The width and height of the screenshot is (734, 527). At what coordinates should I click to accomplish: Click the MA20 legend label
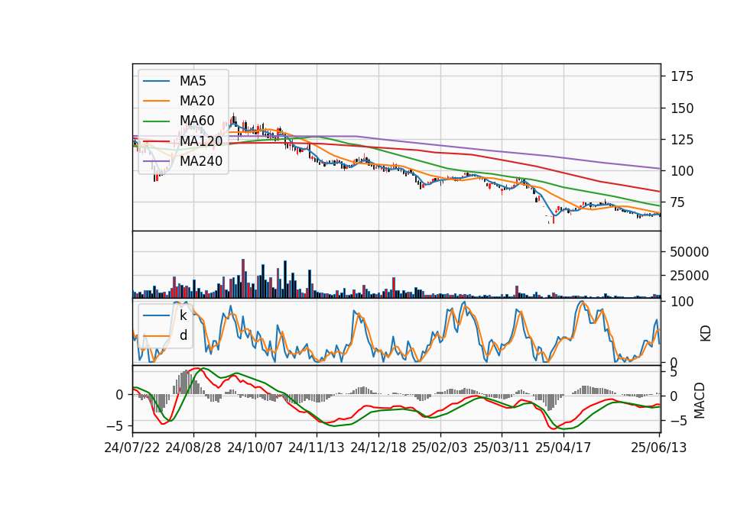[x=196, y=101]
